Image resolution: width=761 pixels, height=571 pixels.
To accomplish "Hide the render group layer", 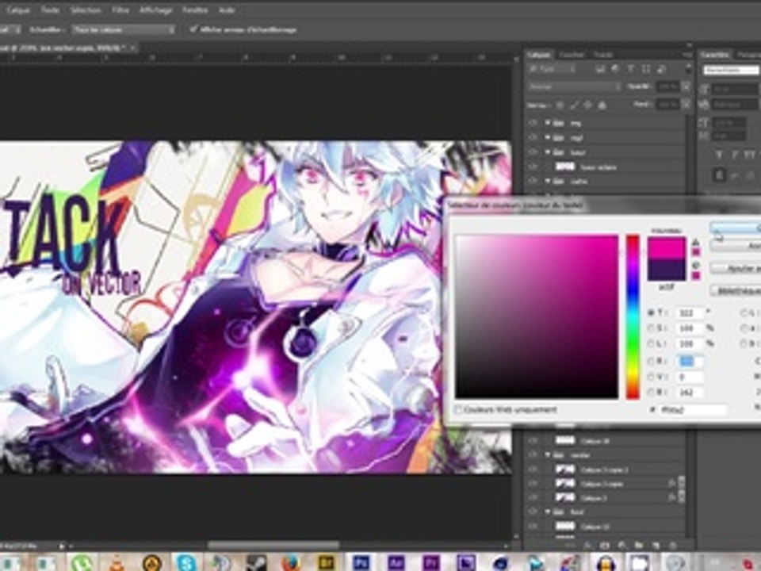I will (533, 455).
